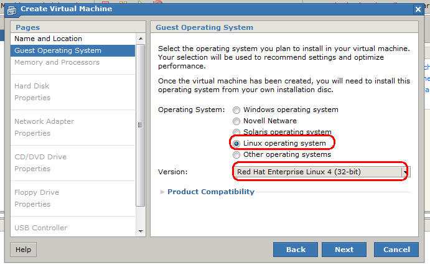Click the Create Virtual Machine title icon
The width and height of the screenshot is (430, 267).
tap(11, 9)
